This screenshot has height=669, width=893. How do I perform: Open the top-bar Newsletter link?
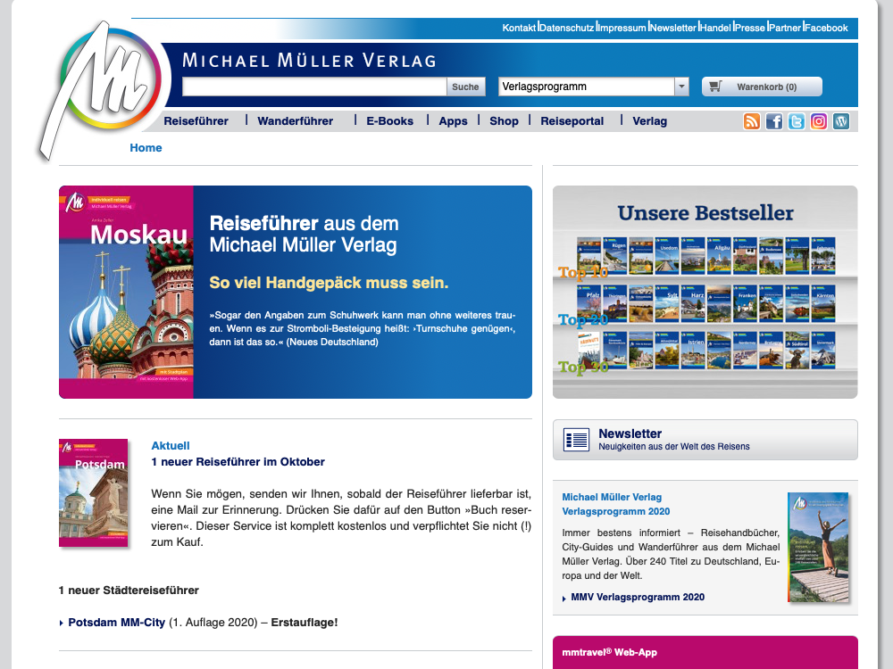tap(673, 28)
